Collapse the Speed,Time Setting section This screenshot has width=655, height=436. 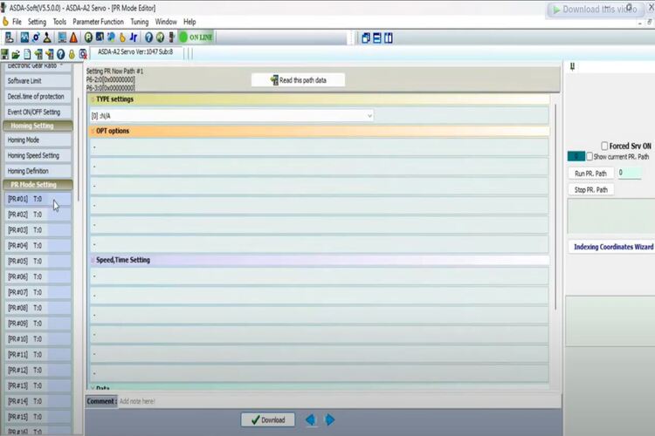coord(93,260)
